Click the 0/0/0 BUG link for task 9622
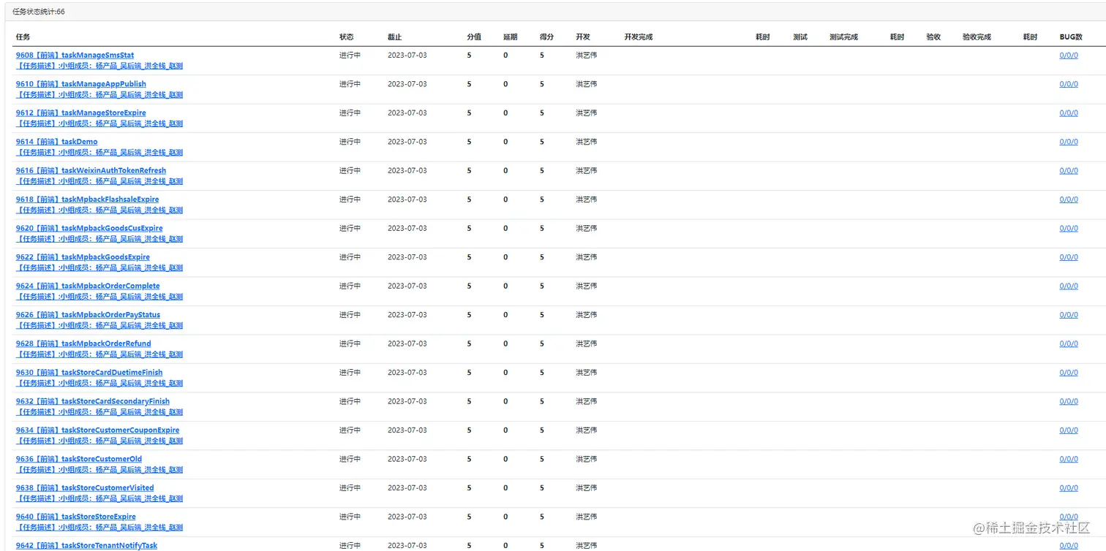Screen dimensions: 1106x551 pyautogui.click(x=1069, y=257)
